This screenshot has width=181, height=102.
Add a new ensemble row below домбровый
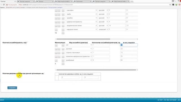click(x=63, y=64)
